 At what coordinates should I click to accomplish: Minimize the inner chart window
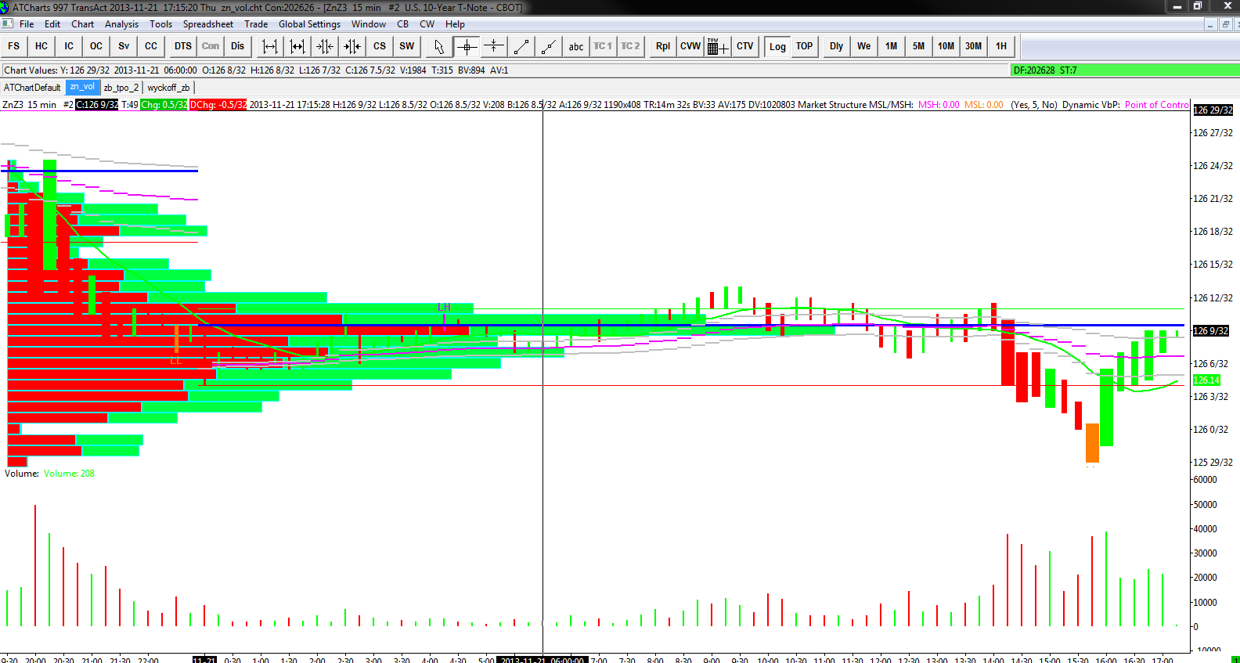pyautogui.click(x=1210, y=24)
